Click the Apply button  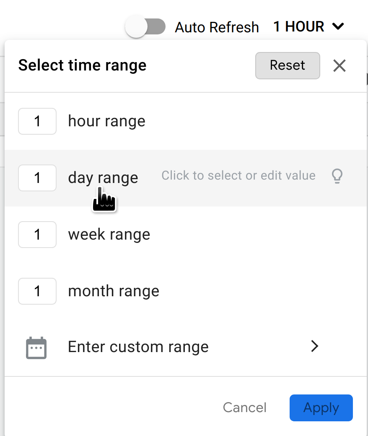tap(321, 407)
